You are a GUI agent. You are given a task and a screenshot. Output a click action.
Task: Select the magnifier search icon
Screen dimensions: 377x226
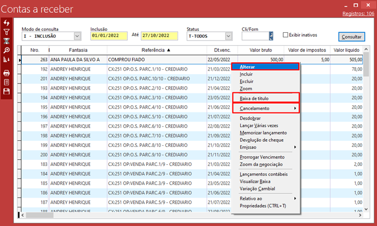[x=7, y=50]
